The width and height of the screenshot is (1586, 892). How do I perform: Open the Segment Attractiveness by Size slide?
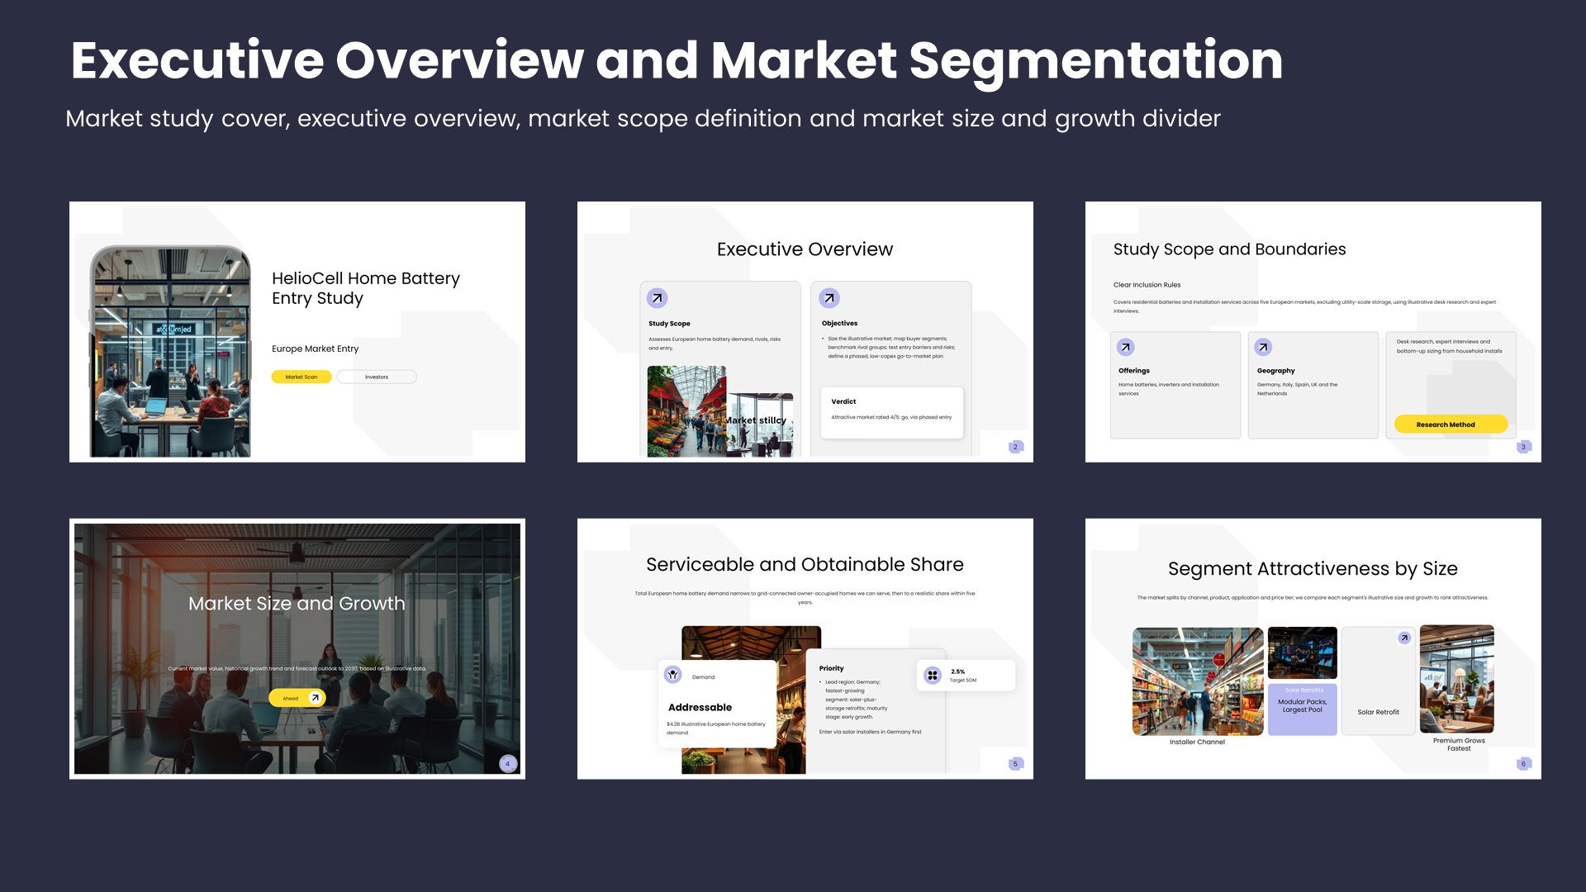(1313, 649)
